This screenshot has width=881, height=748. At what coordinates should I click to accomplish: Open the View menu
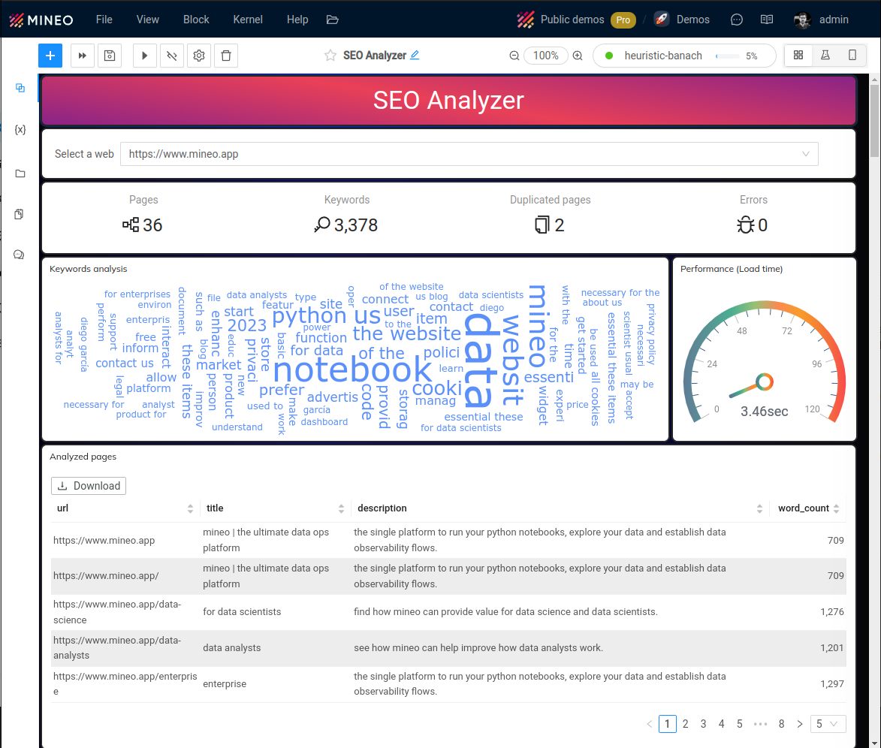pos(148,20)
